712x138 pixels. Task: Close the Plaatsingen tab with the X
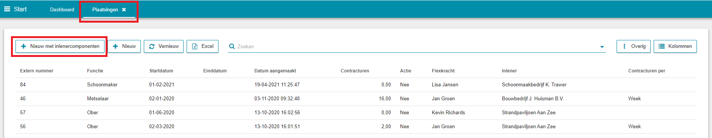click(124, 10)
